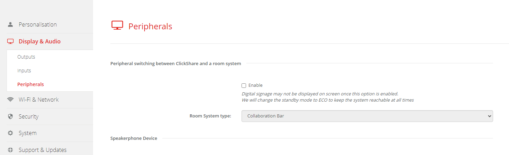The width and height of the screenshot is (509, 155).
Task: Collapse the Display & Audio menu section
Action: (39, 41)
